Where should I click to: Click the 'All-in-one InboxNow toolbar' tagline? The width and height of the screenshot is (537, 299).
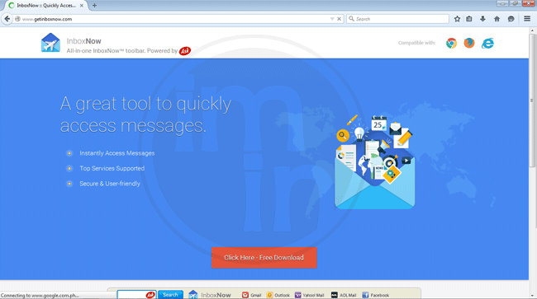(x=122, y=51)
